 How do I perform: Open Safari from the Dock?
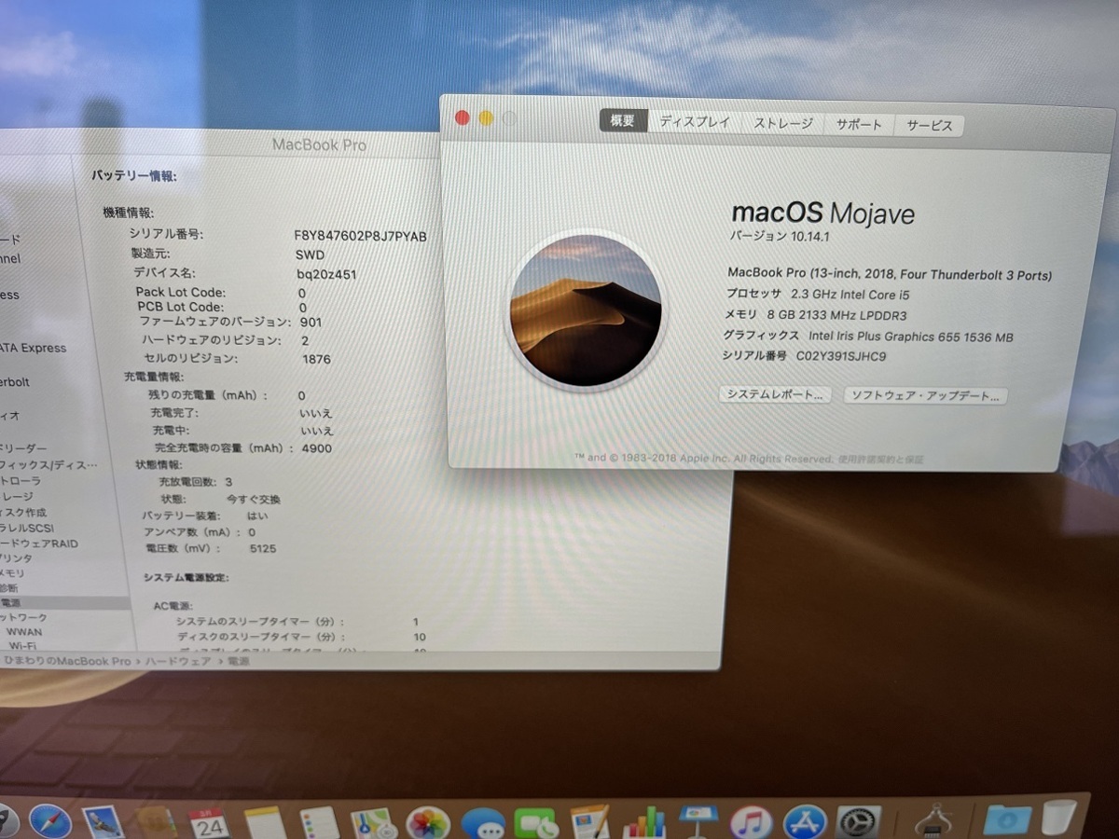pyautogui.click(x=50, y=820)
